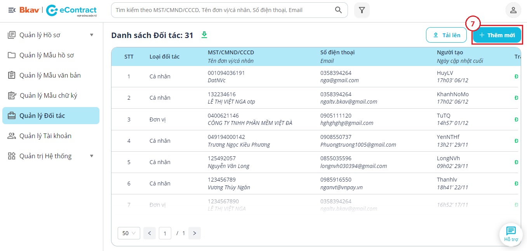
Task: Click the Thêm mới button
Action: coord(497,35)
